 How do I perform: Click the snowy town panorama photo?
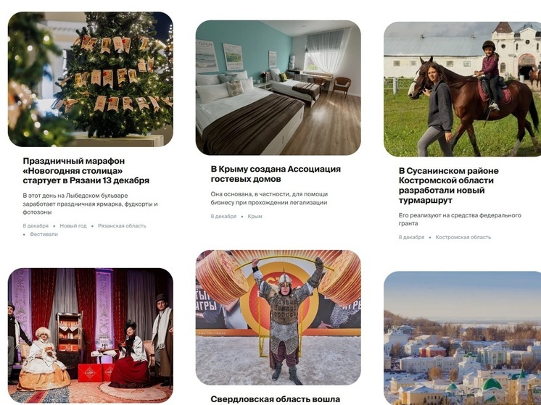coord(463,338)
